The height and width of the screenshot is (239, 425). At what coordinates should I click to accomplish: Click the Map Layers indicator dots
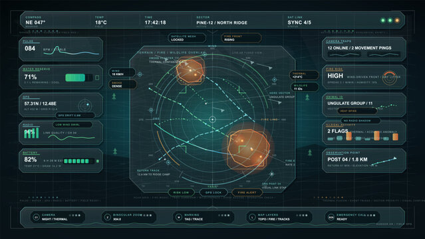tap(302, 215)
